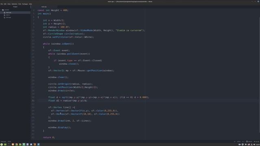Viewport: 260px width, 146px height.
Task: Click the green show desktop taskbar icon
Action: (5, 144)
